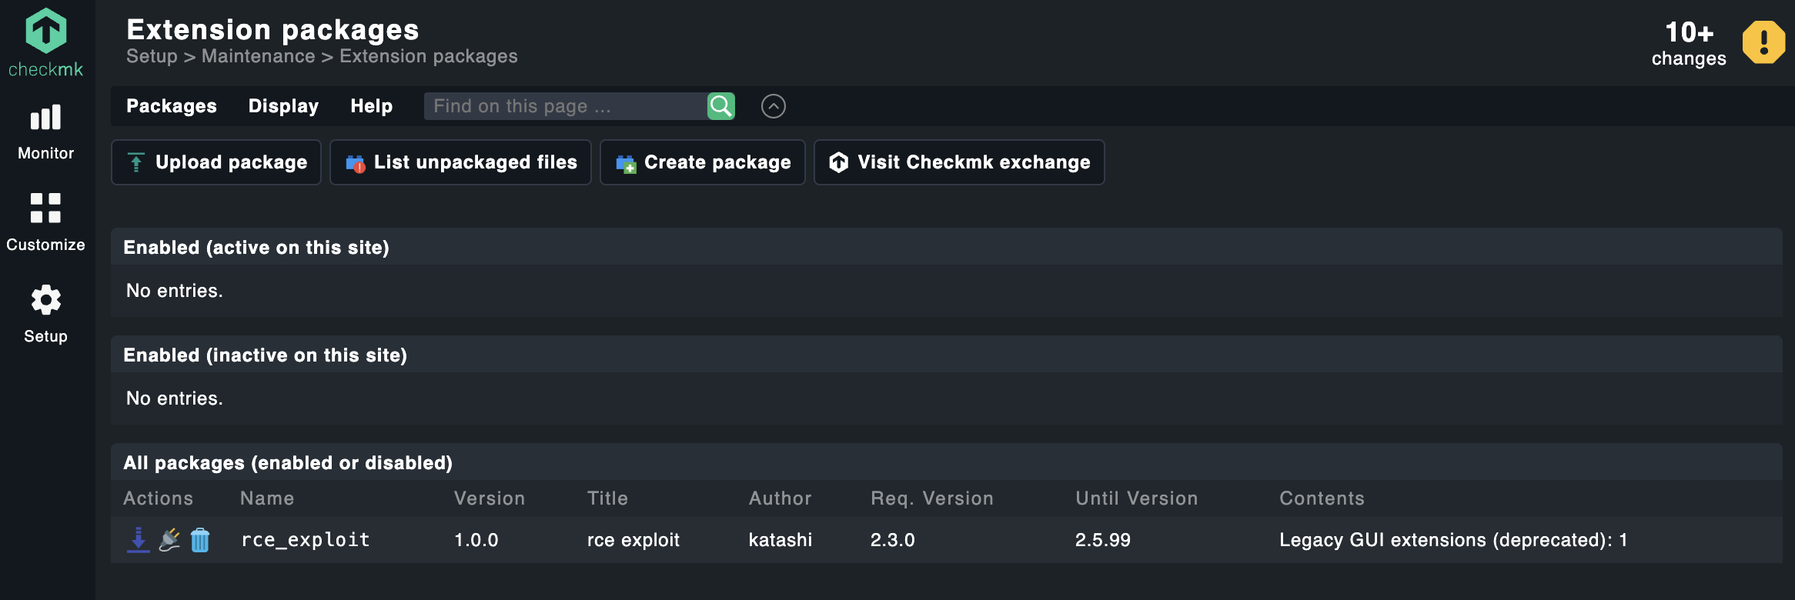Image resolution: width=1795 pixels, height=600 pixels.
Task: Click the version cell 1.0.0
Action: (x=476, y=540)
